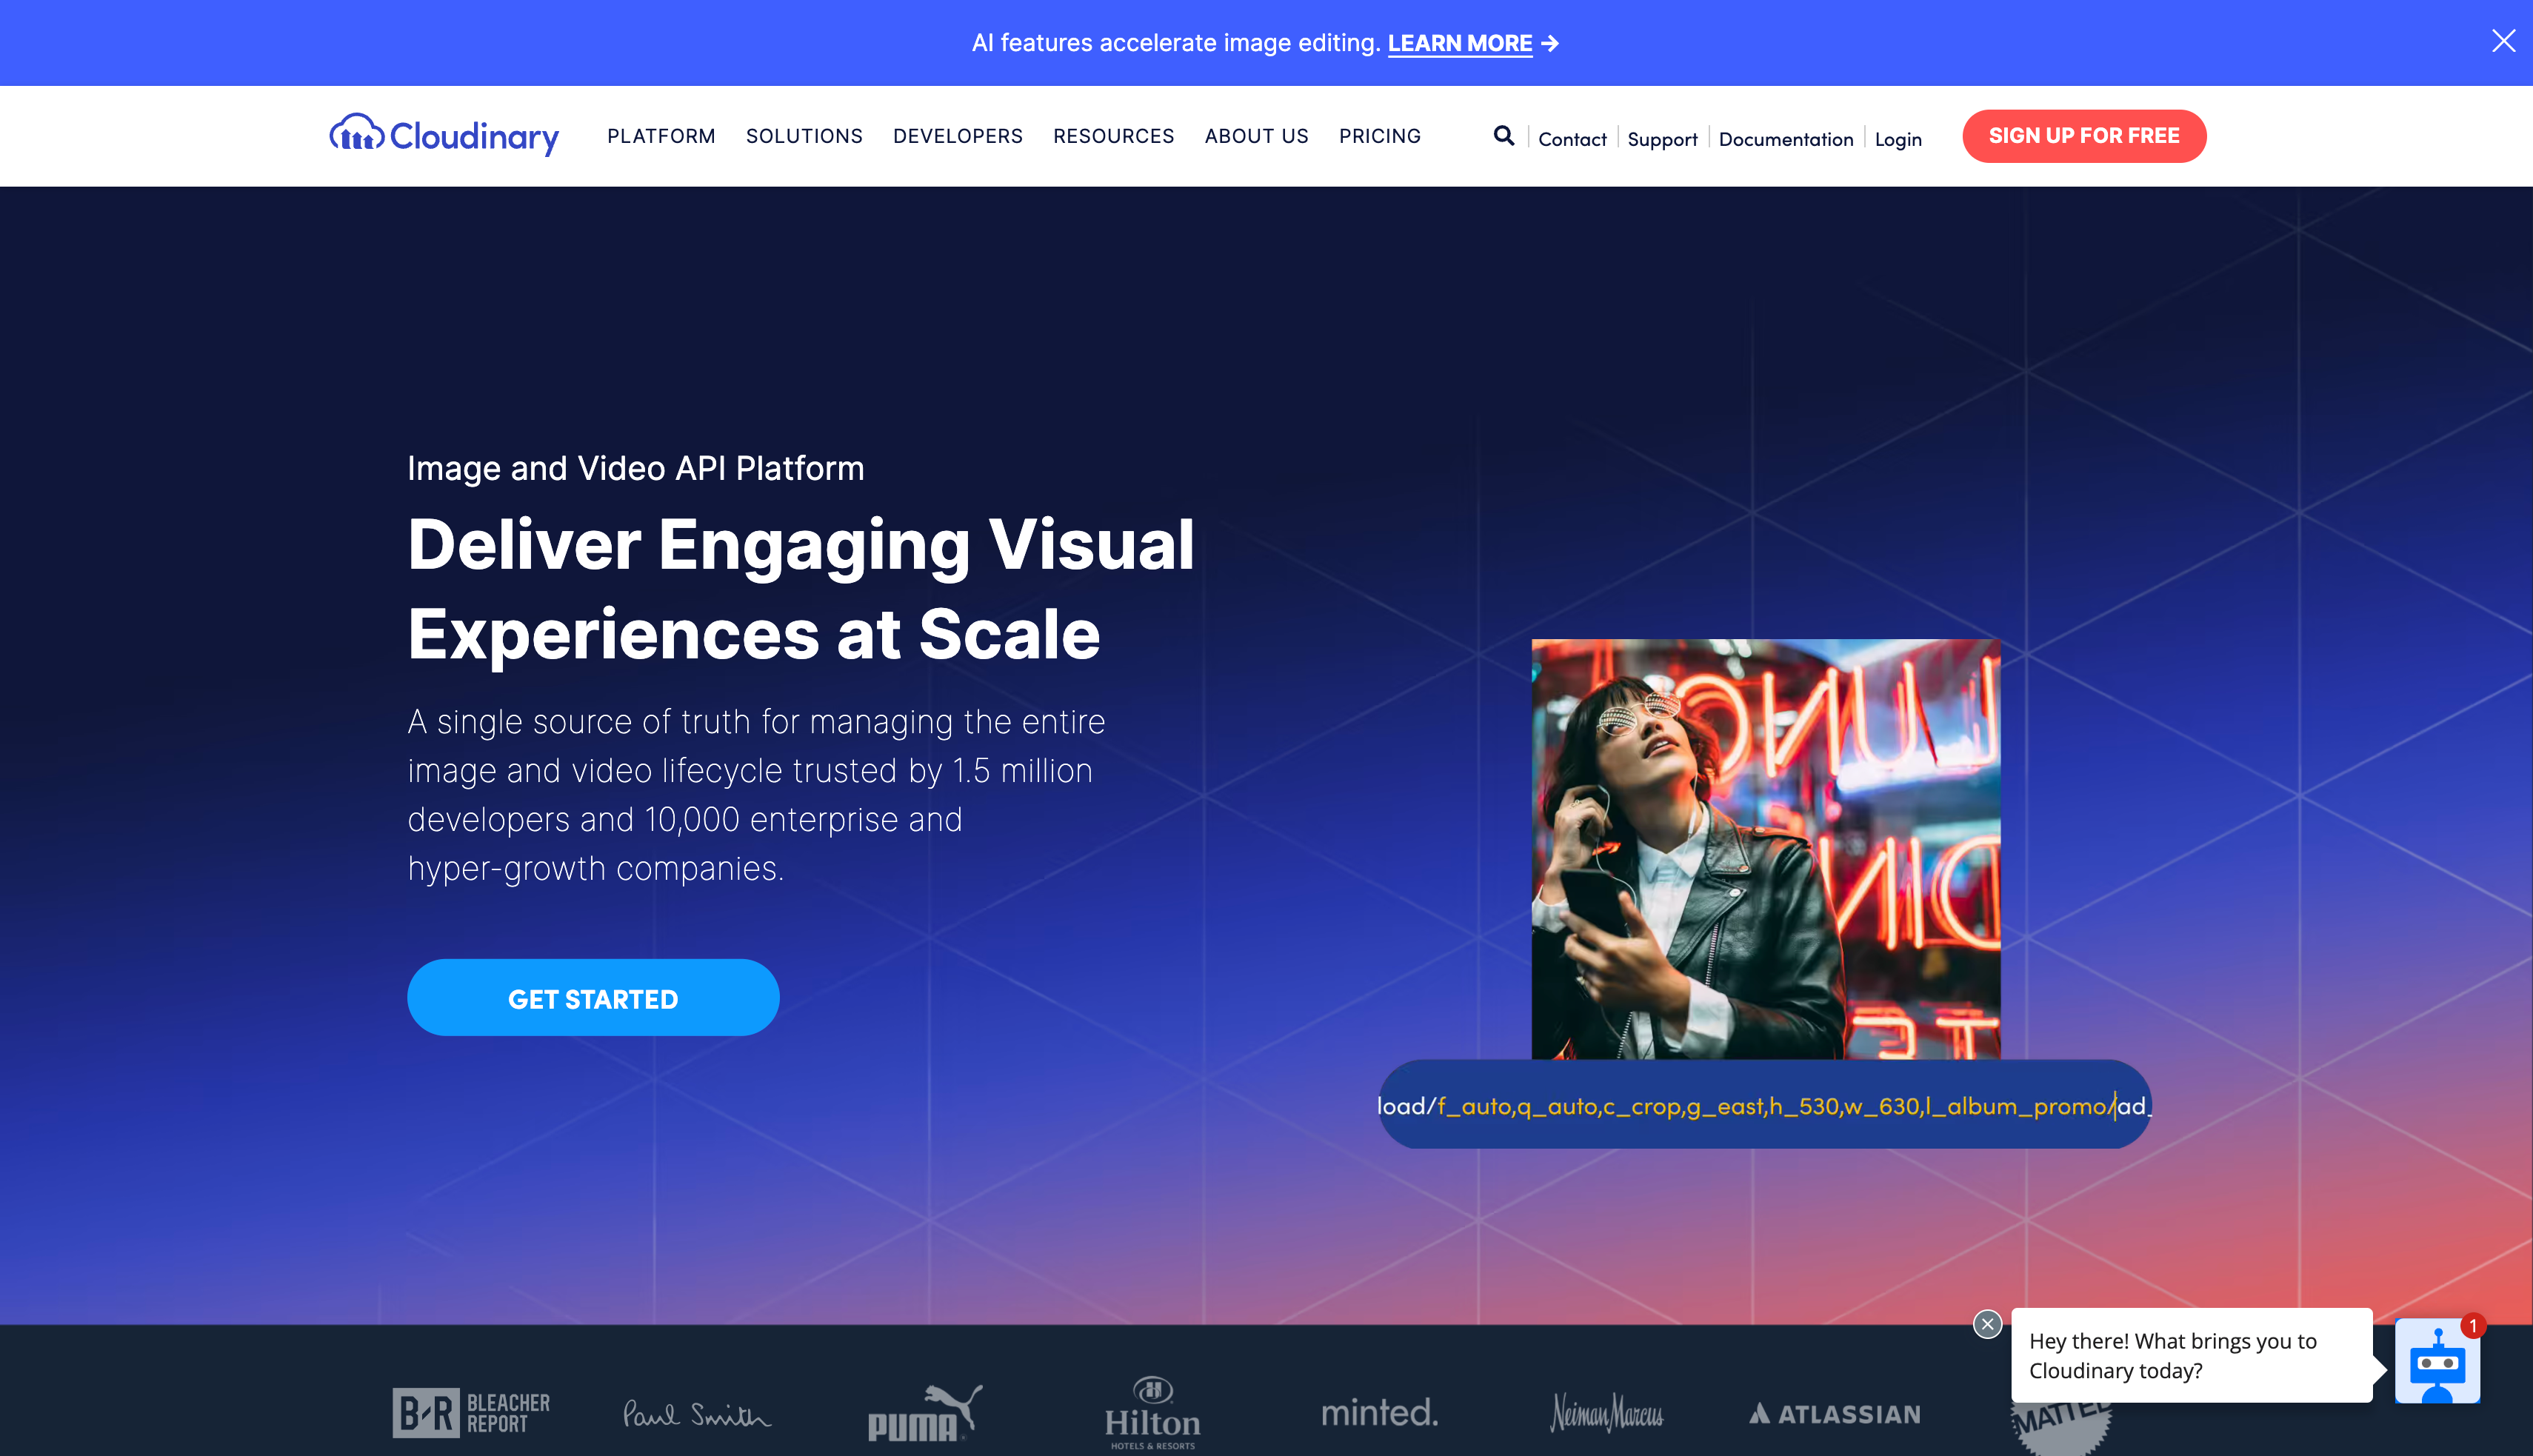Click the Get Started button
2533x1456 pixels.
pos(593,997)
